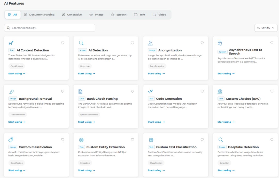Open the Generative features tab
Screen dimensions: 279x178
(x=72, y=14)
